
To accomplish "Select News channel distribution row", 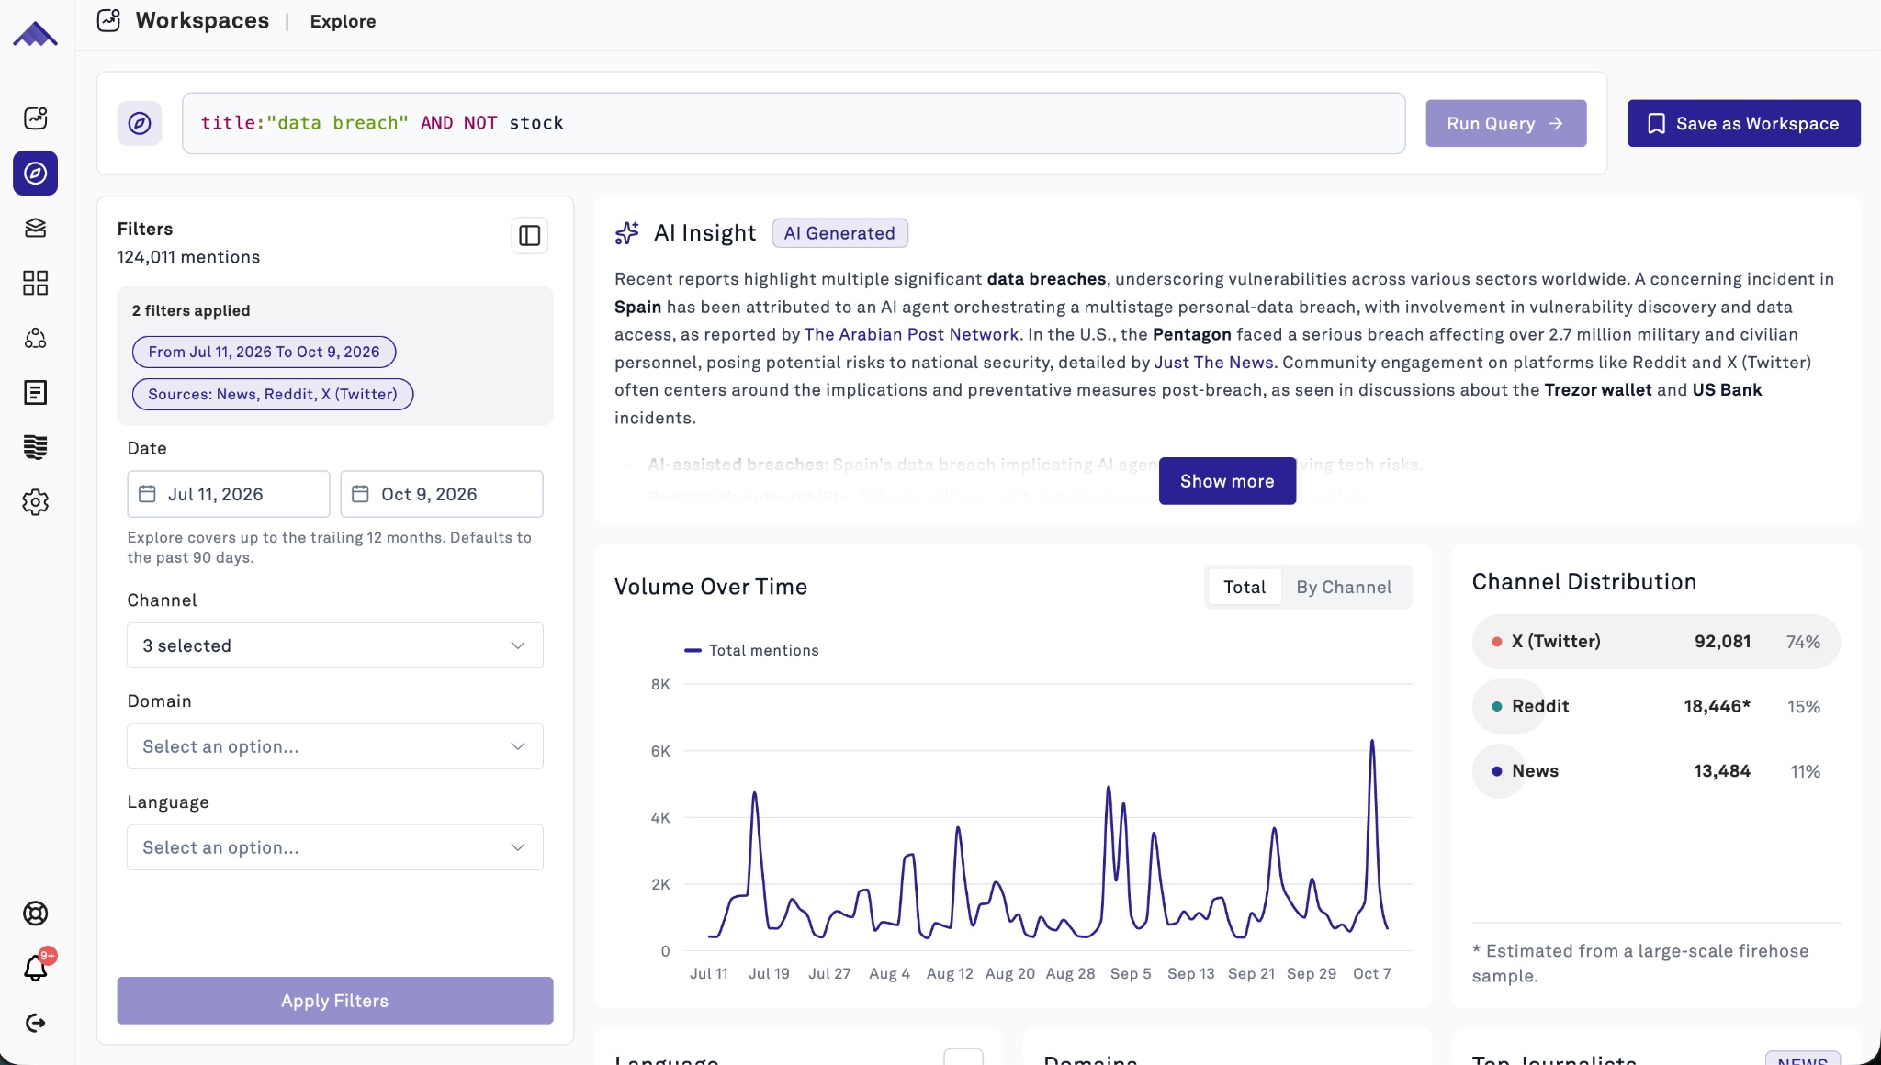I will (1656, 771).
